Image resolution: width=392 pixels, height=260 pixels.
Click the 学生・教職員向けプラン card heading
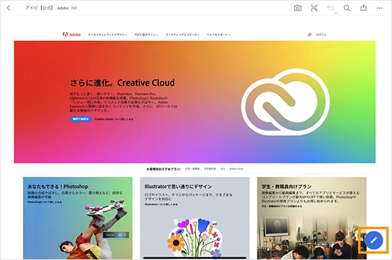287,186
